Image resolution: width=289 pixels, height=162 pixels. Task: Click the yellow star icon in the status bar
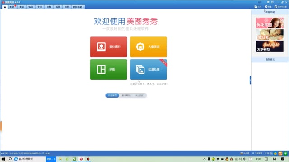pos(275,153)
